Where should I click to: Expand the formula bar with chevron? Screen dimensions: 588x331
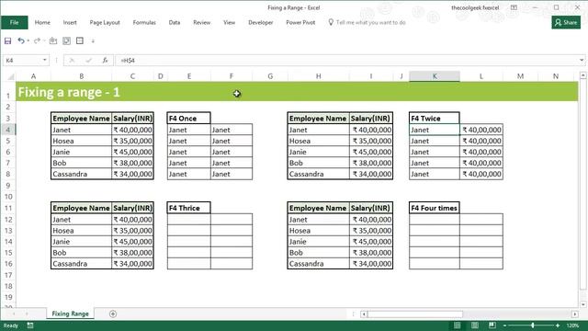click(582, 60)
